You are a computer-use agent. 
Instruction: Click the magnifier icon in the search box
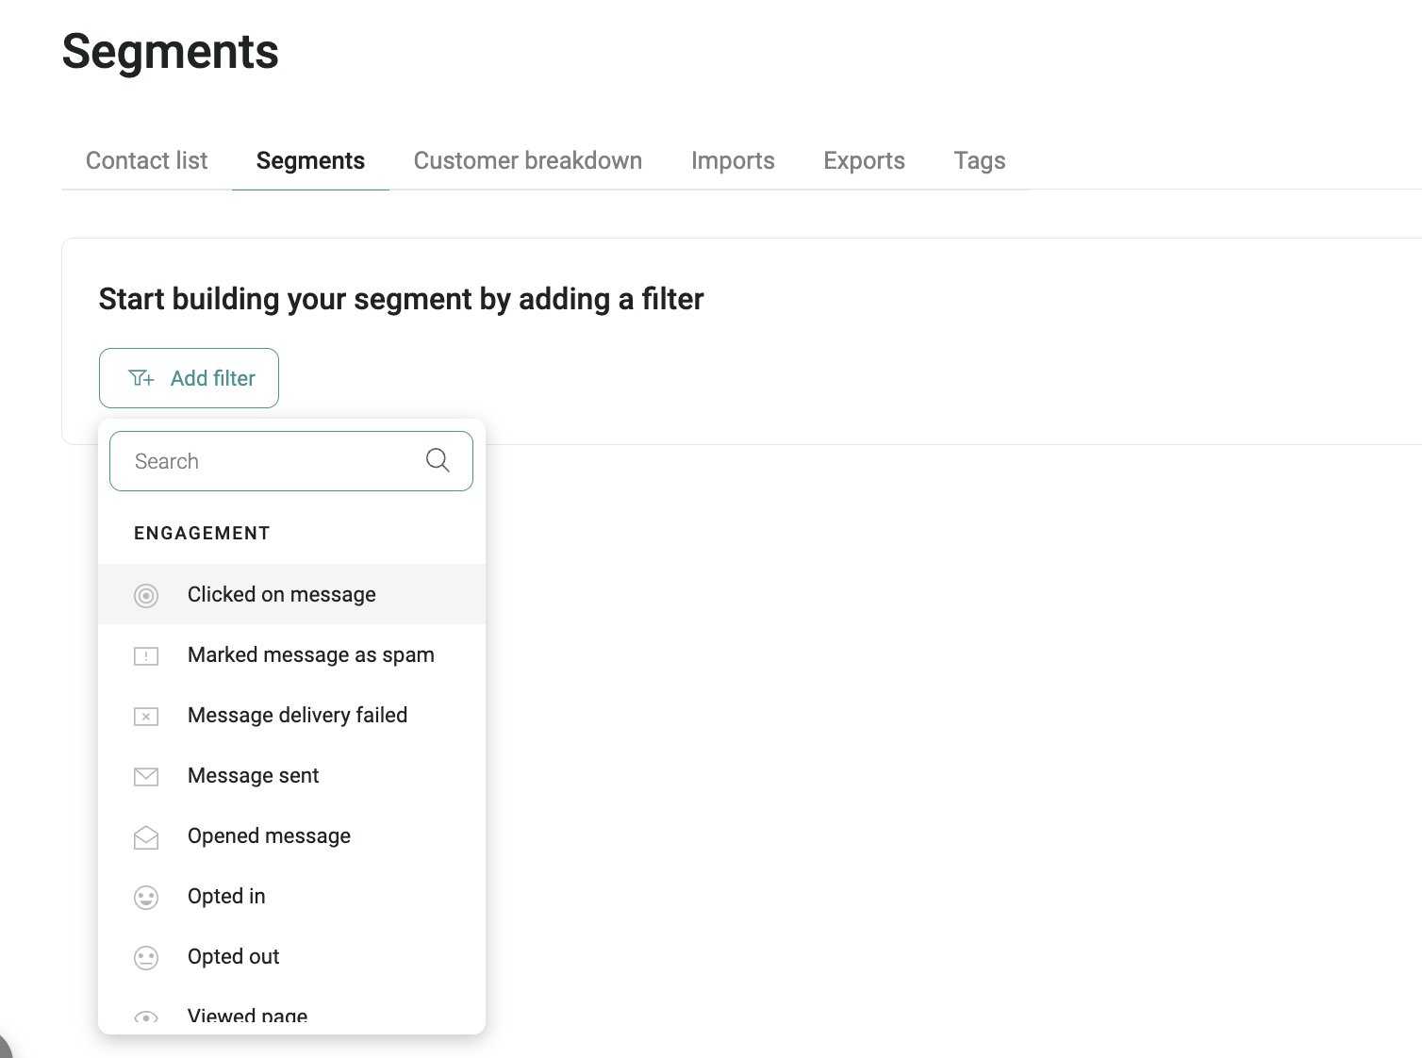pyautogui.click(x=438, y=460)
